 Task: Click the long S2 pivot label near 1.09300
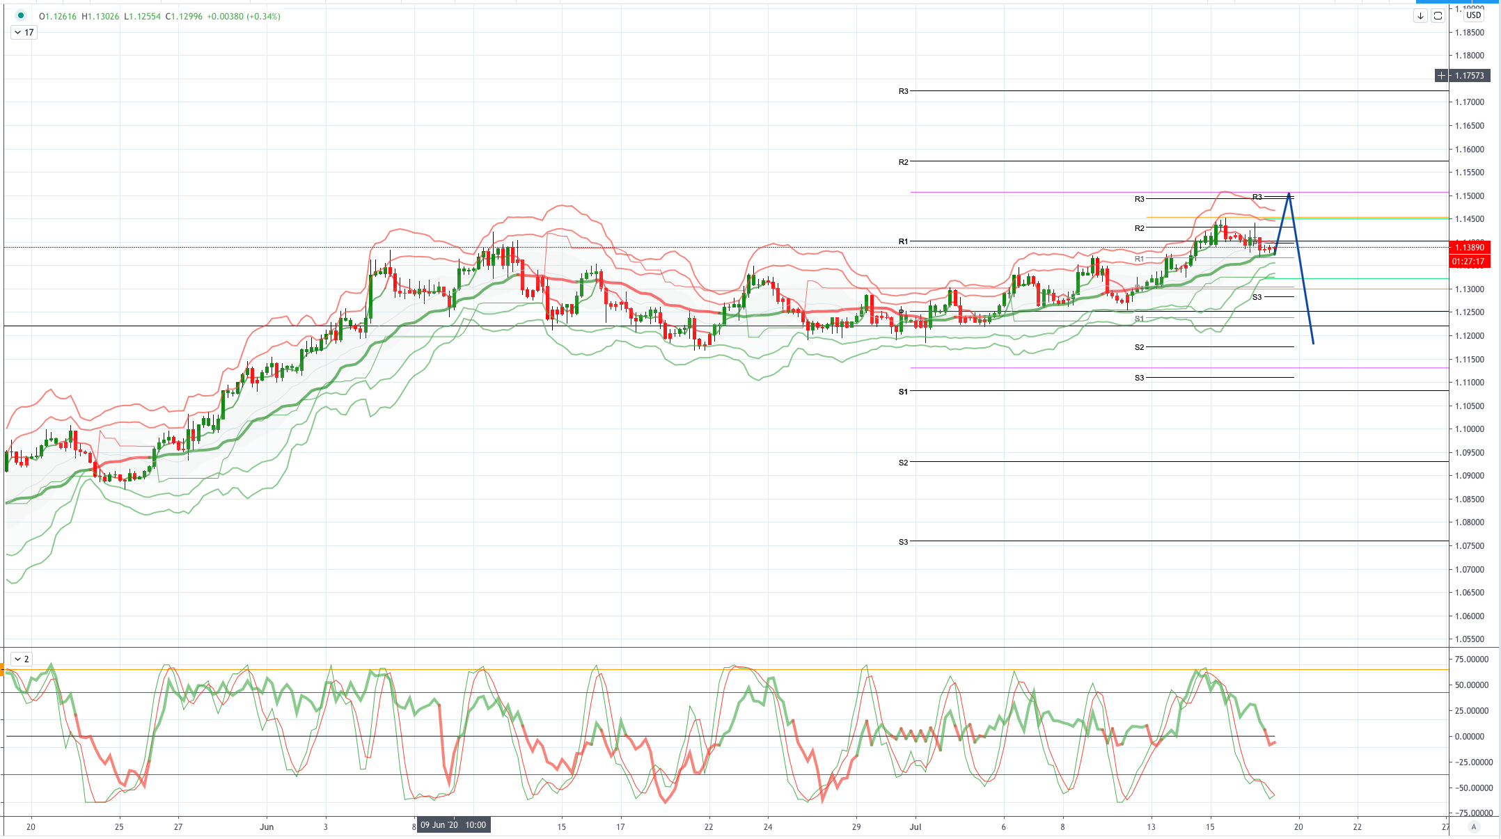click(903, 463)
